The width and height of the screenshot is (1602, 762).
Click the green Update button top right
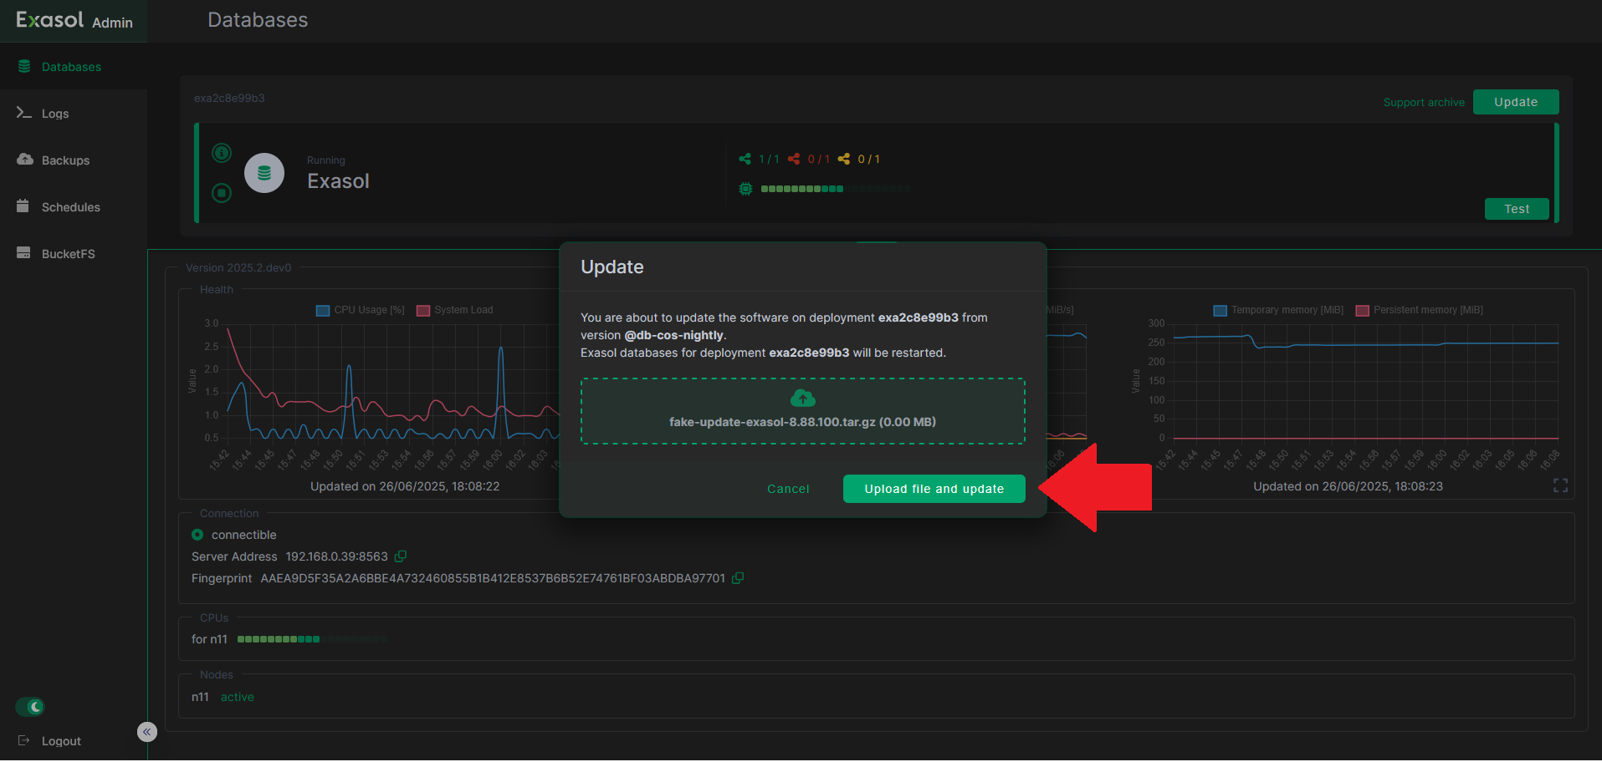1516,102
